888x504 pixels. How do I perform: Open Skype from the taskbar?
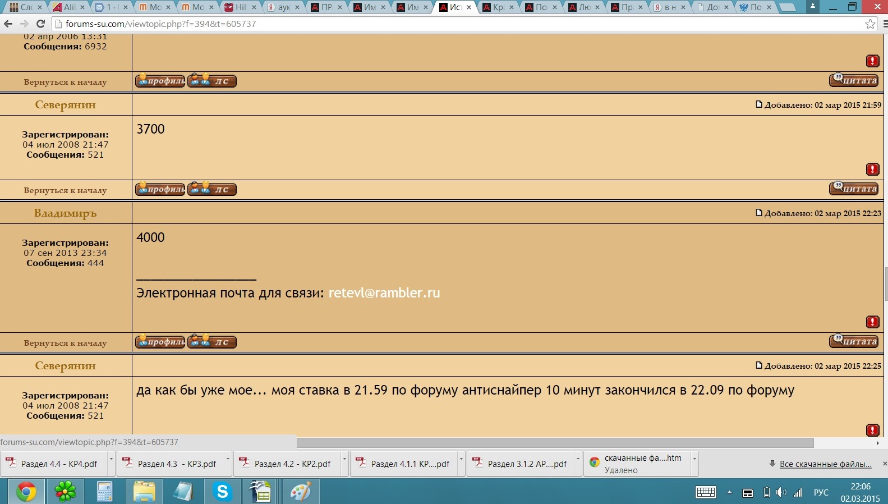(223, 492)
